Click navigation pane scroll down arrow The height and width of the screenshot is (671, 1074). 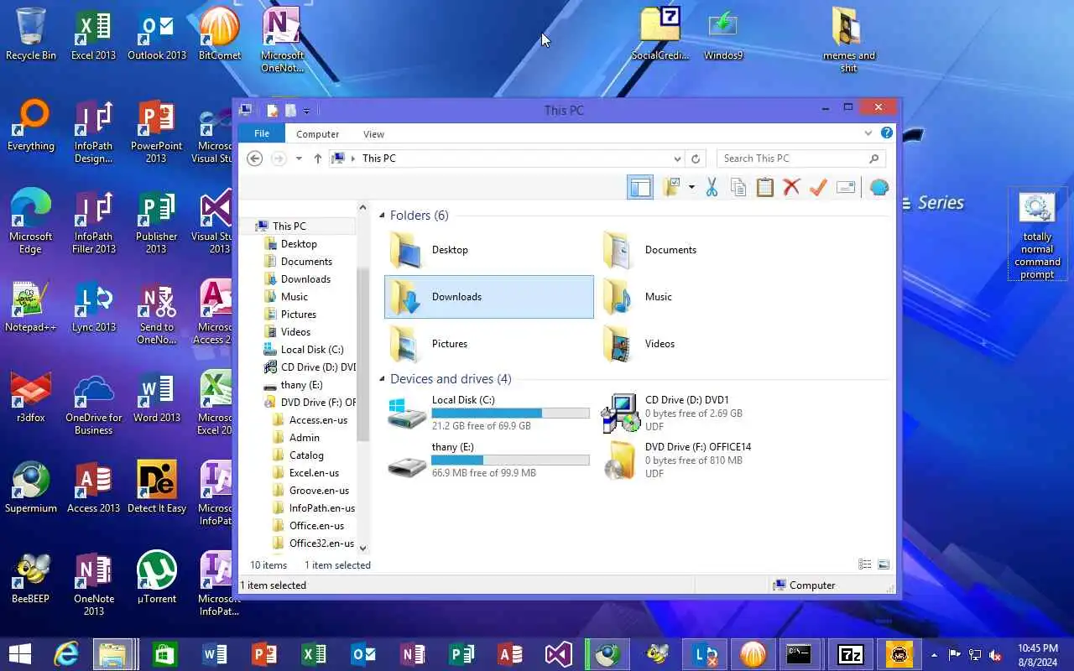click(363, 549)
